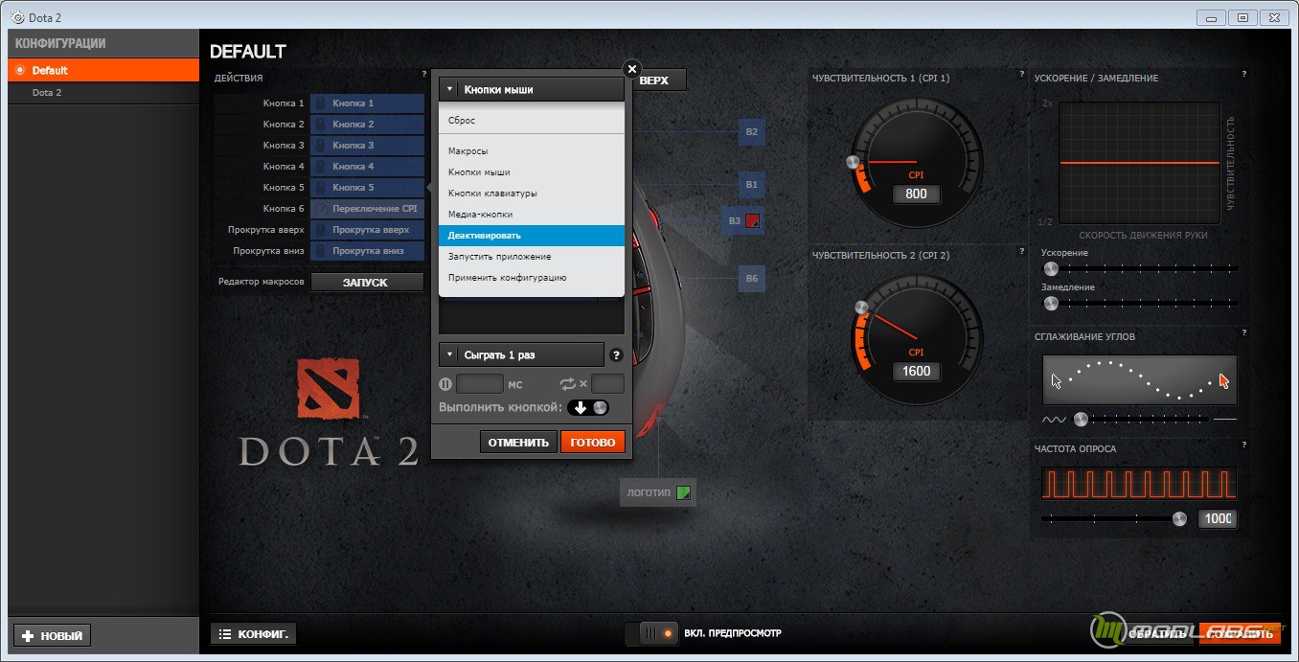Select the Dota 2 configuration in sidebar
The width and height of the screenshot is (1299, 662).
(x=103, y=93)
